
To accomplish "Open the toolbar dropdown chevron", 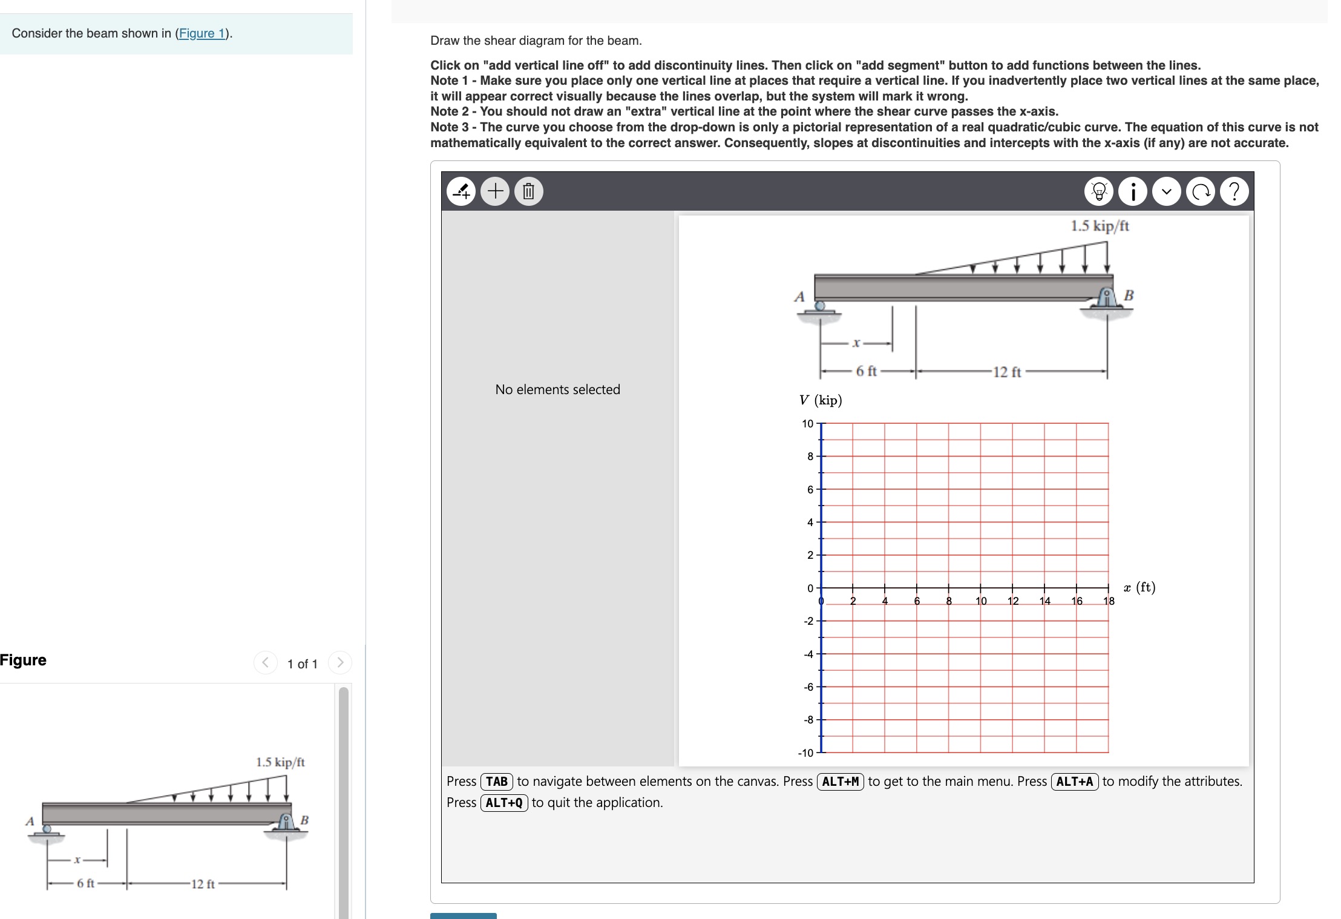I will [x=1167, y=191].
